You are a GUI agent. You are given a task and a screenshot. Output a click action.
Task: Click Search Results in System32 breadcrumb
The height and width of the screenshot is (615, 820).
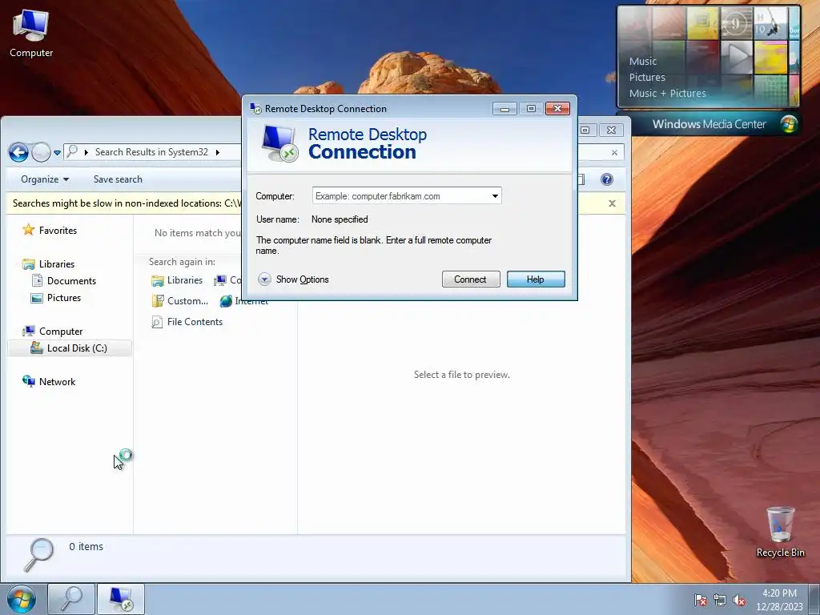pyautogui.click(x=151, y=152)
